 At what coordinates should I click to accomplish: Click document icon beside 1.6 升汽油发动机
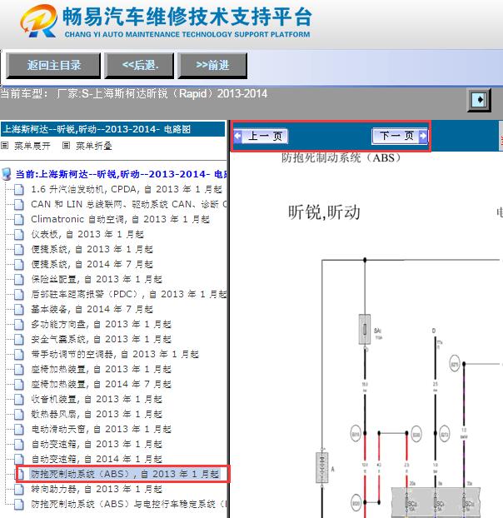[19, 190]
